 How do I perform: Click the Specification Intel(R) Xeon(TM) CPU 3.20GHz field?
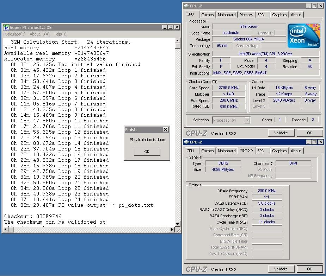[x=265, y=54]
